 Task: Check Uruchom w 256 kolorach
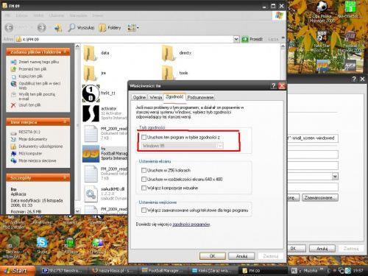[x=144, y=170]
